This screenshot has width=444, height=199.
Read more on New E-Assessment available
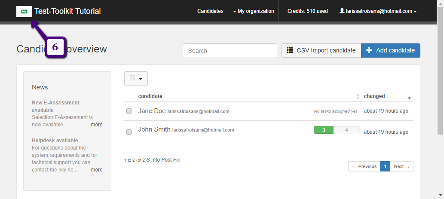(x=97, y=125)
